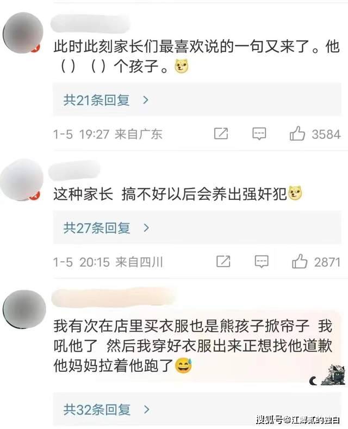The image size is (348, 429).
Task: Expand 共21条回复 replies
Action: tap(197, 100)
